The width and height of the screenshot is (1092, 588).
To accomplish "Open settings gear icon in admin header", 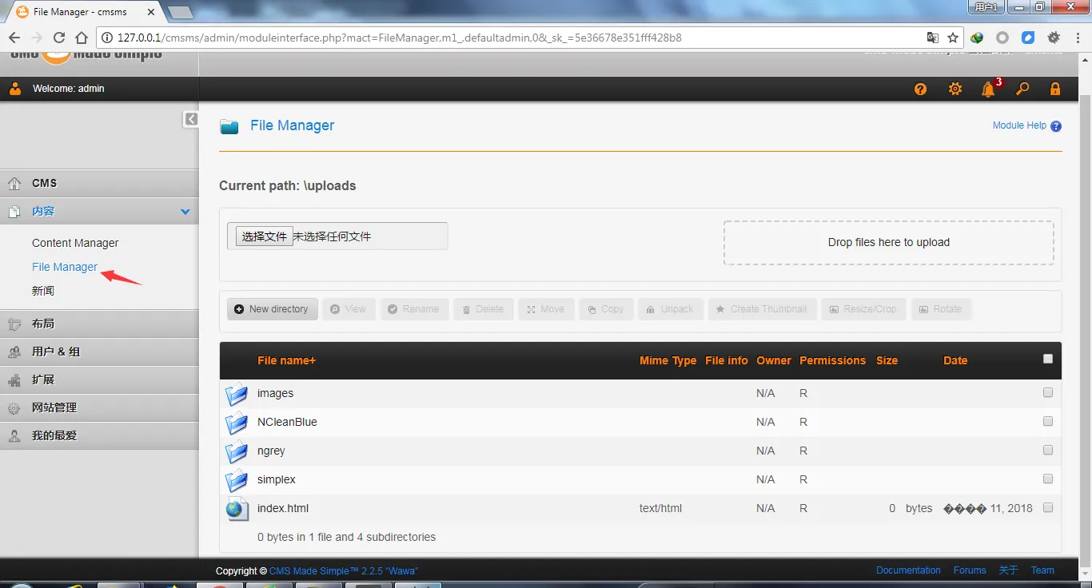I will [x=955, y=89].
